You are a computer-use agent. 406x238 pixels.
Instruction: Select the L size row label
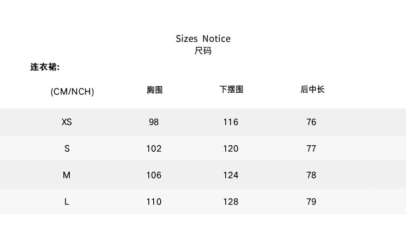[x=67, y=202]
